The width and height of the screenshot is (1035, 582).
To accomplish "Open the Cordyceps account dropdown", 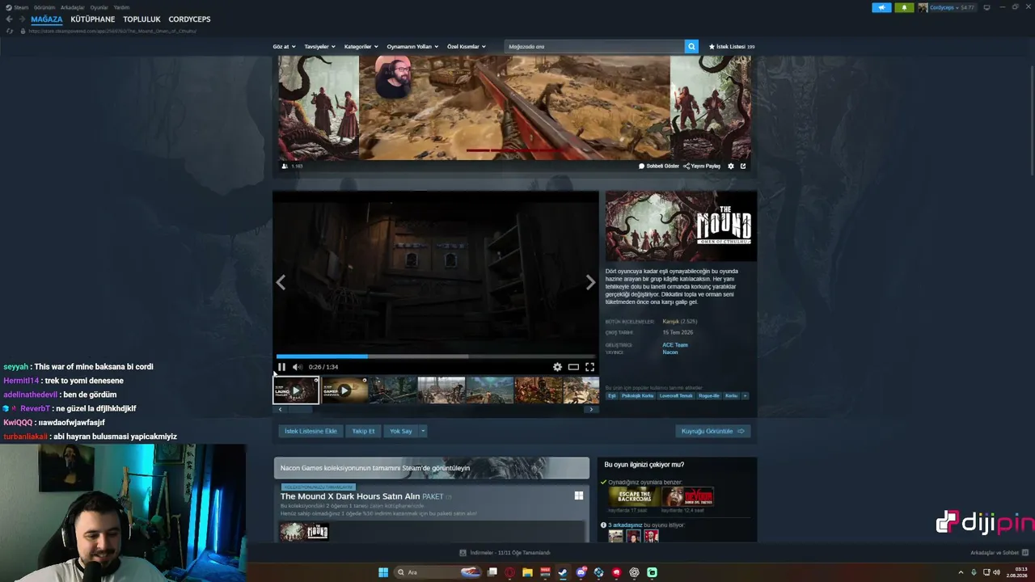I will [946, 7].
